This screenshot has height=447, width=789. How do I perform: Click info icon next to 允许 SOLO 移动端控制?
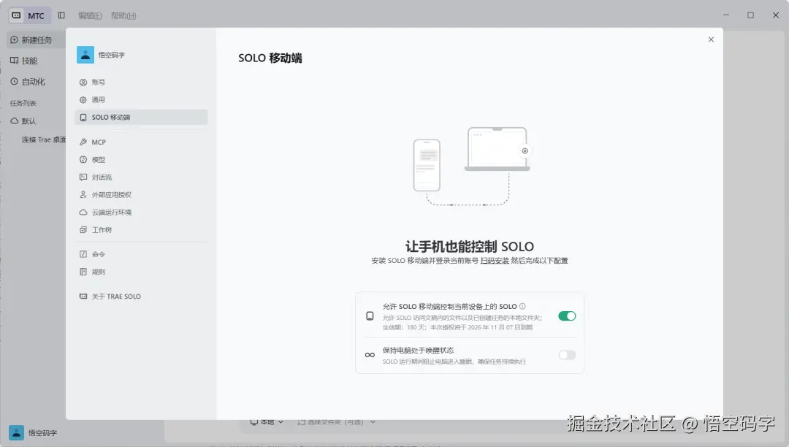coord(522,306)
